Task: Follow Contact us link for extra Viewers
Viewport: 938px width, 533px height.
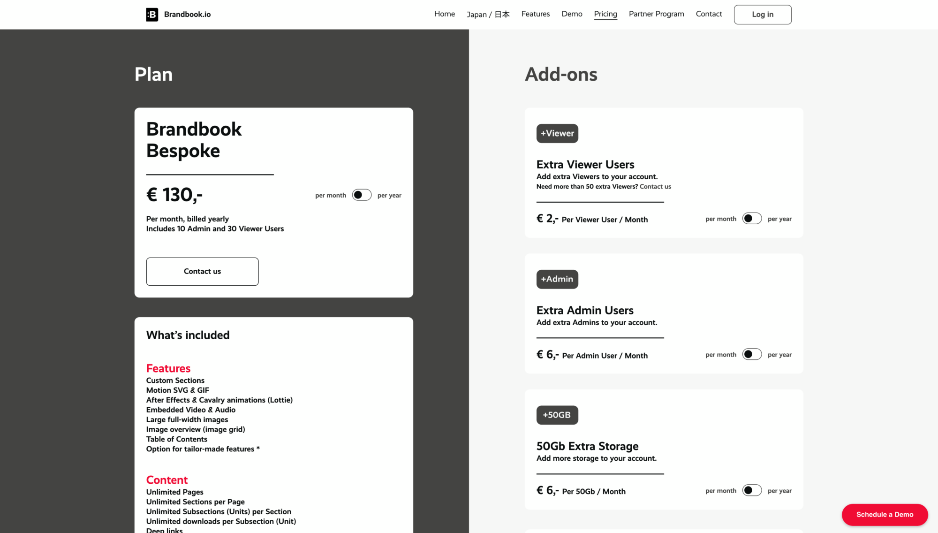Action: pyautogui.click(x=655, y=187)
